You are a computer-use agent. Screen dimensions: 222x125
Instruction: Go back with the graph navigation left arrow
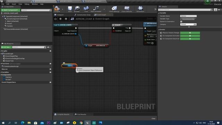point(61,19)
